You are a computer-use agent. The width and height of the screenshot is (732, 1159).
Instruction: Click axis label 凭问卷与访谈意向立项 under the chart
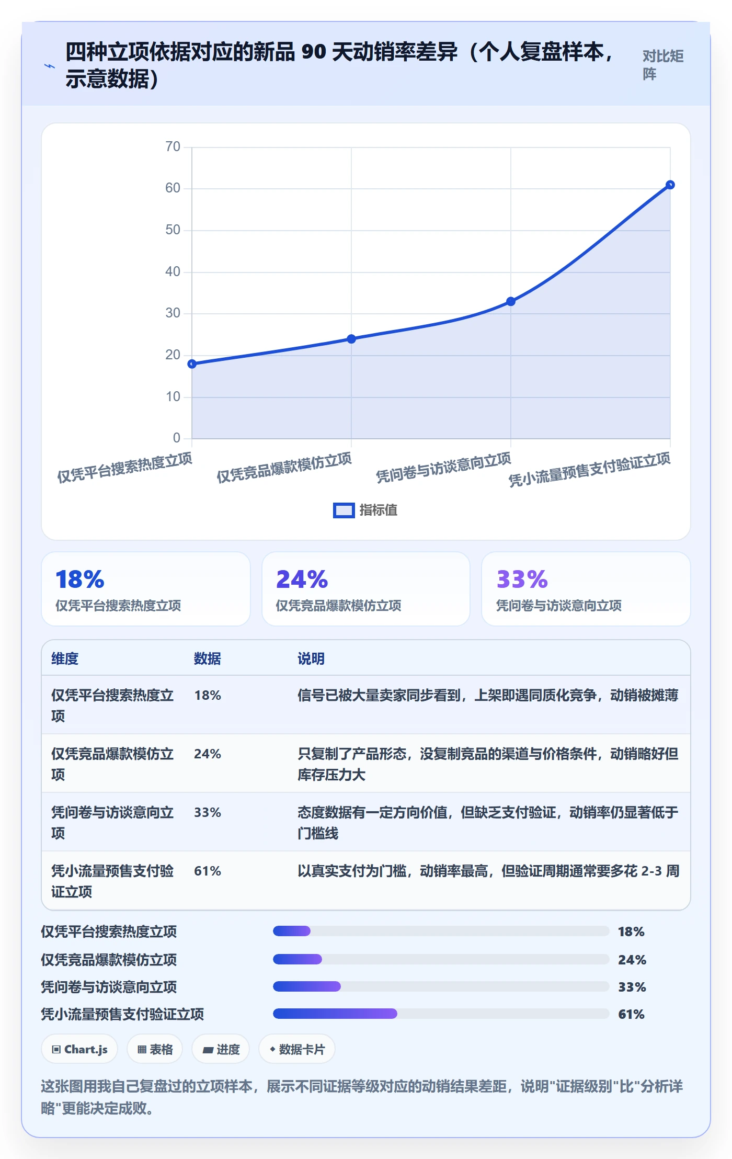click(443, 468)
